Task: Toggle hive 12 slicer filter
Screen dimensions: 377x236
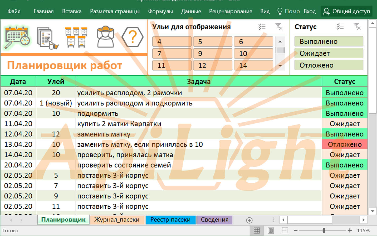Action: (x=212, y=65)
